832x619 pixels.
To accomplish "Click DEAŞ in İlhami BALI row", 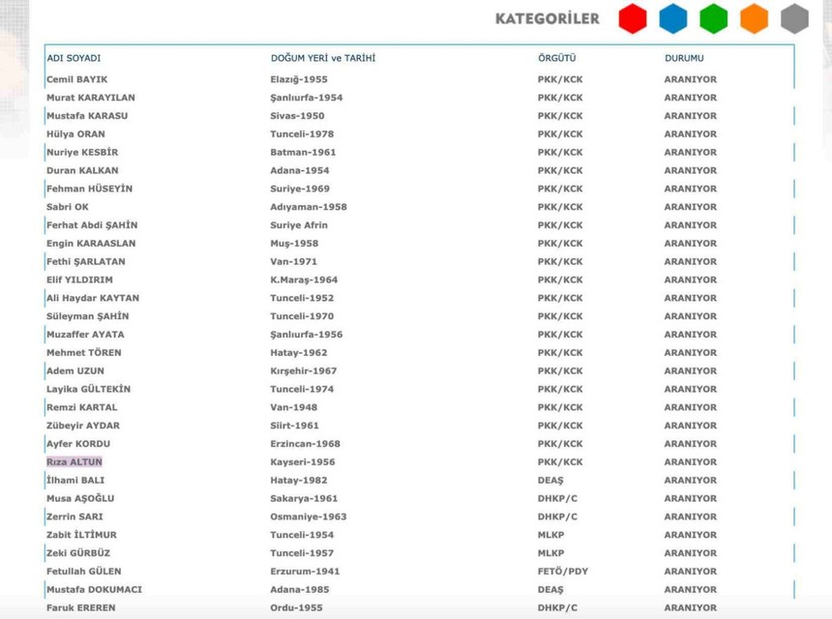I will [x=550, y=480].
